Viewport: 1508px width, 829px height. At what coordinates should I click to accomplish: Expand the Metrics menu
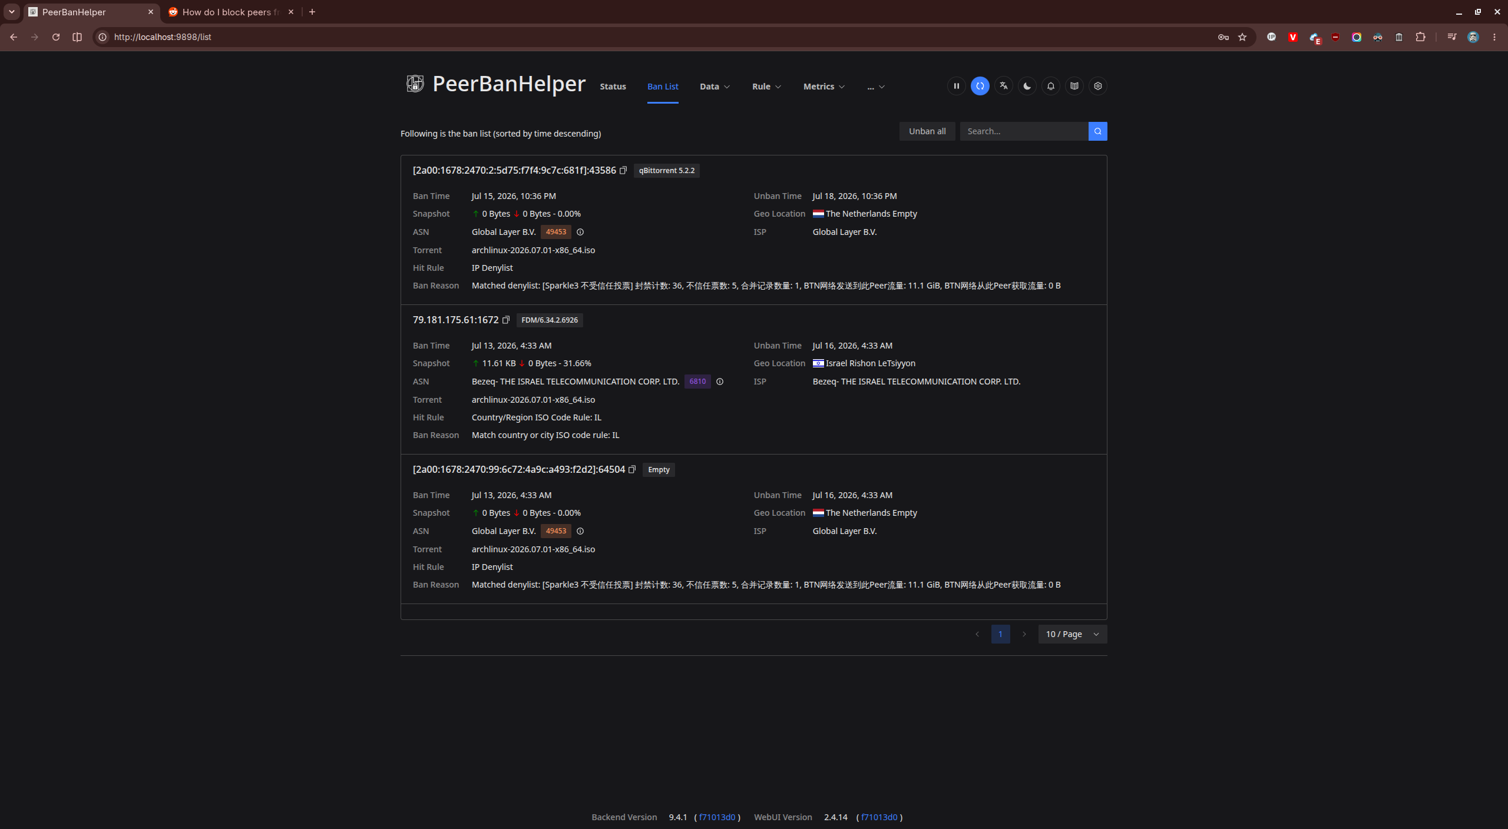click(x=824, y=87)
